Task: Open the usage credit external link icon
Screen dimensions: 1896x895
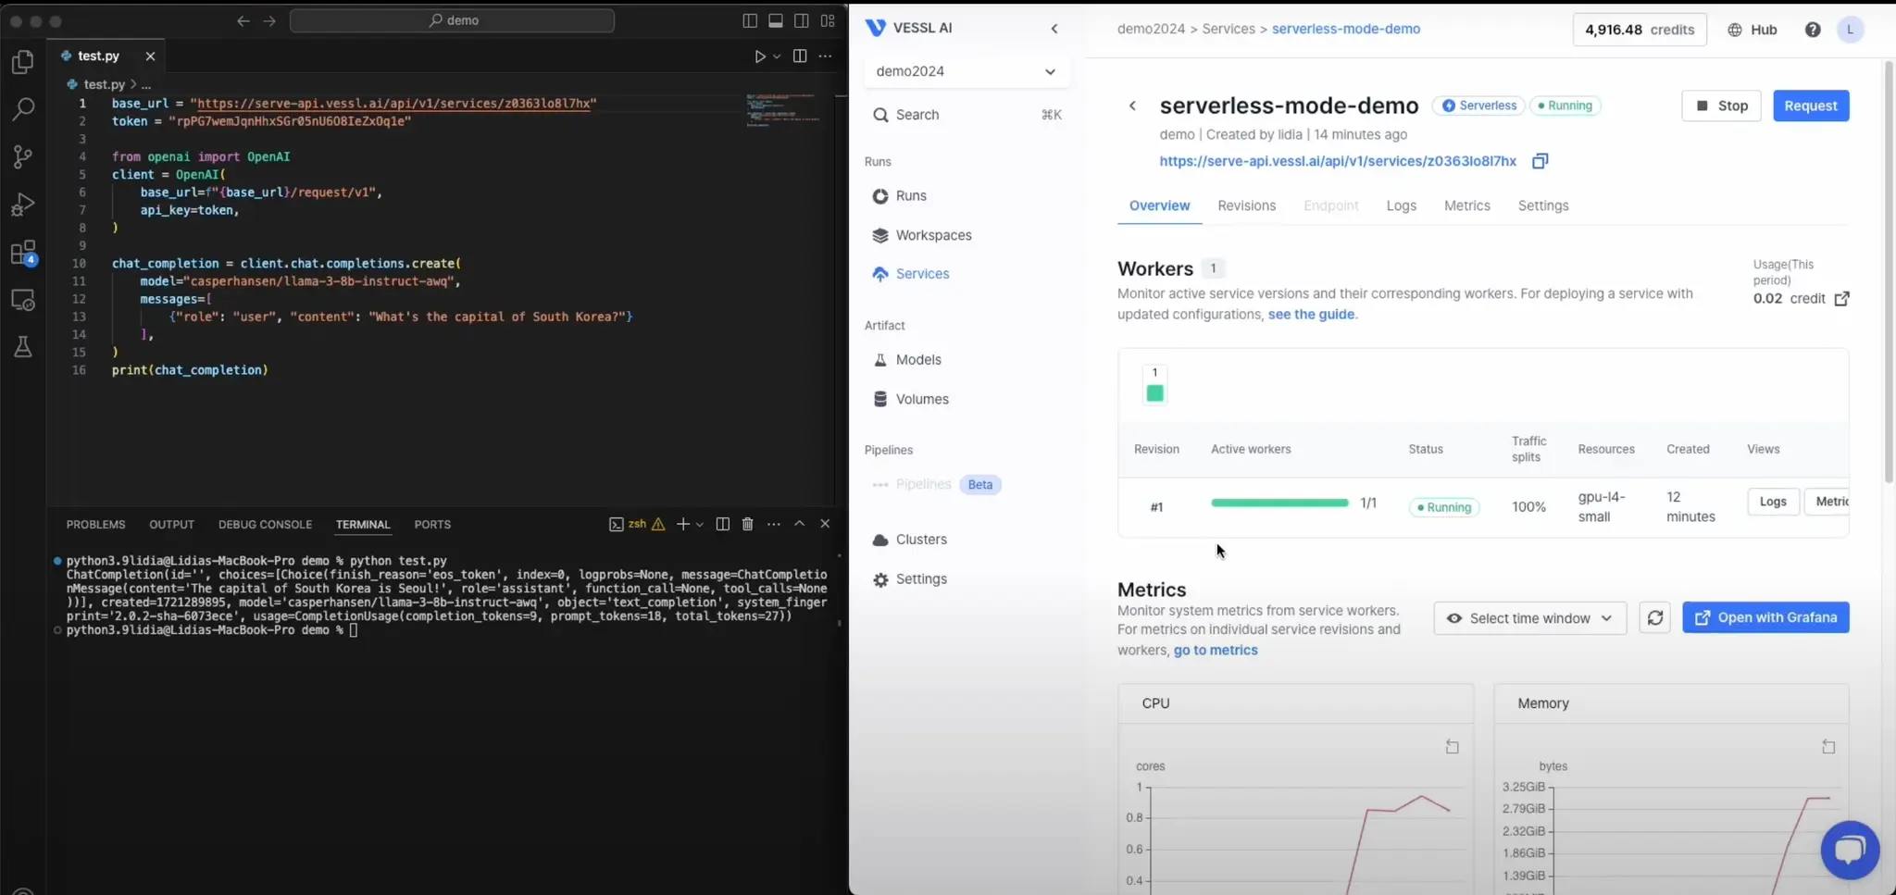Action: pyautogui.click(x=1841, y=299)
